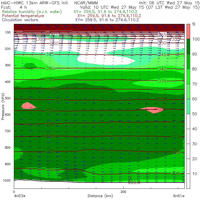
Task: Click the 70–80% bright green colorbar swatch
Action: tap(188, 76)
